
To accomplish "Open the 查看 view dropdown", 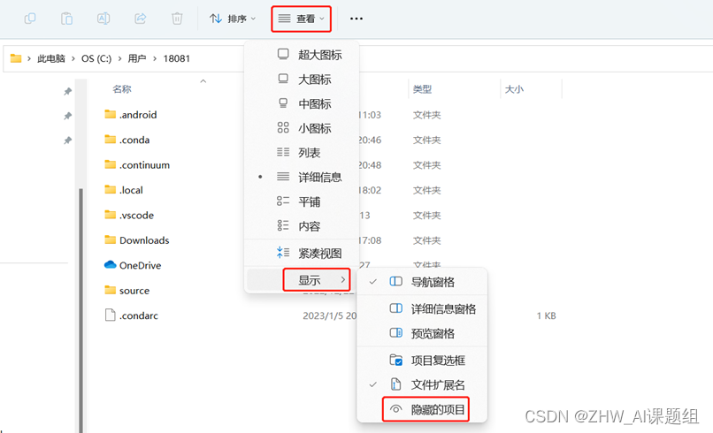I will [x=301, y=19].
